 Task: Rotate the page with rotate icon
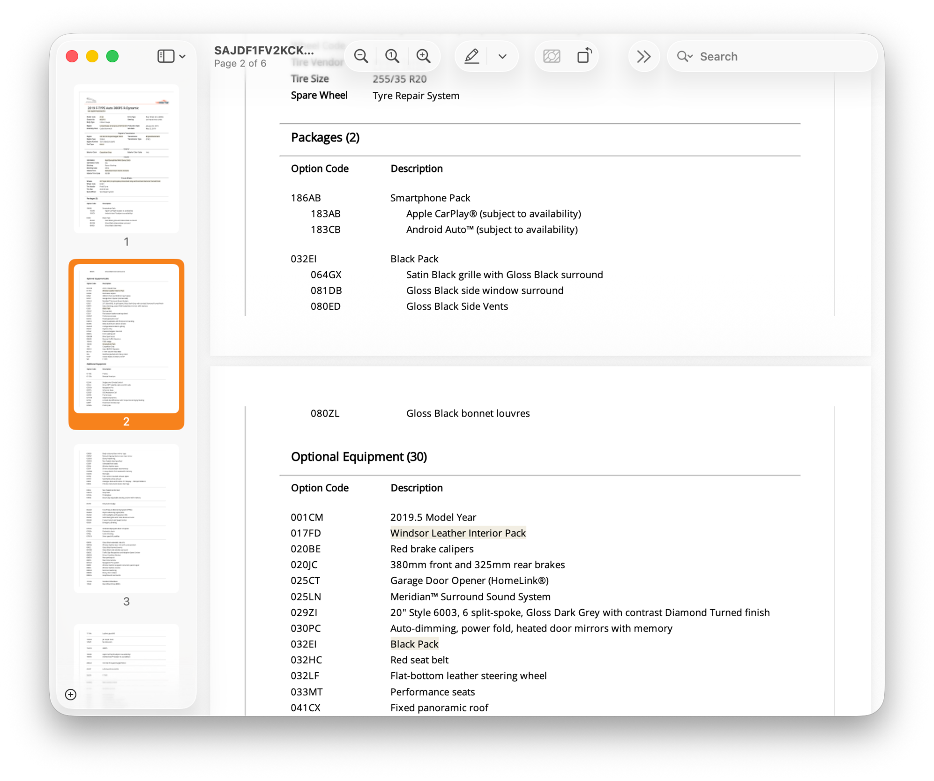(584, 56)
